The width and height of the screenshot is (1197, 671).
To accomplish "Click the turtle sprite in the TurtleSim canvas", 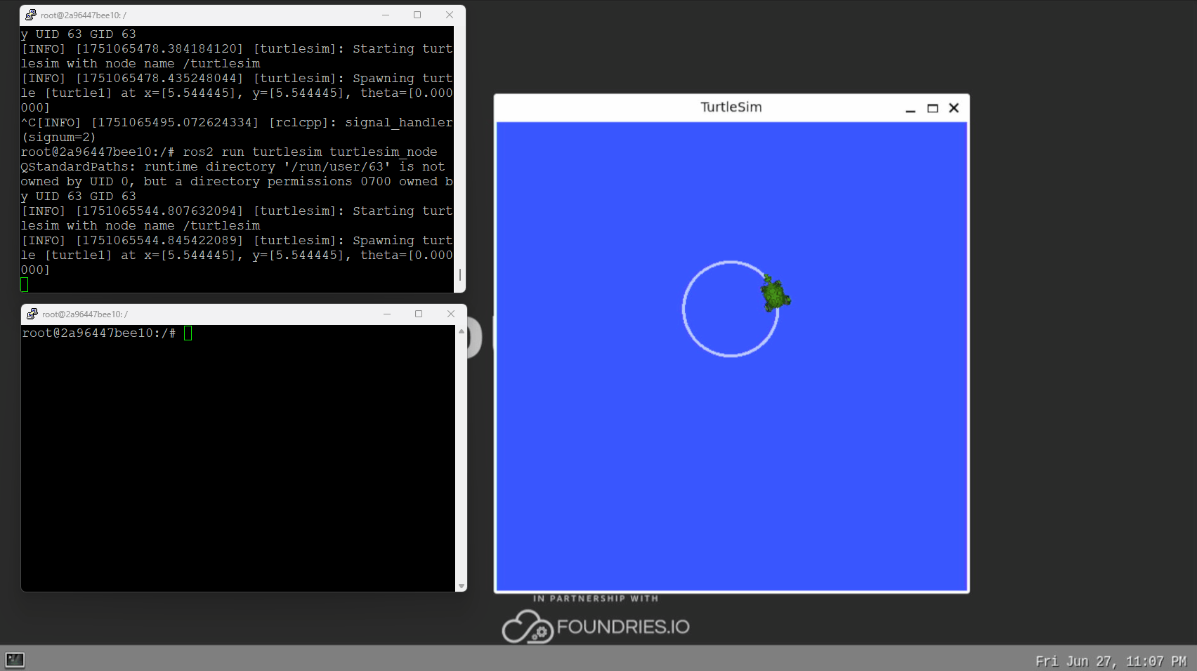I will [775, 295].
